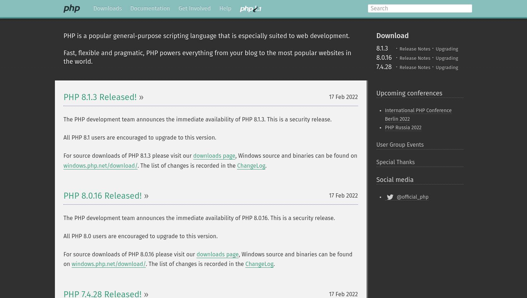Open International PHP Conference Berlin 2022
The height and width of the screenshot is (298, 527).
point(418,115)
